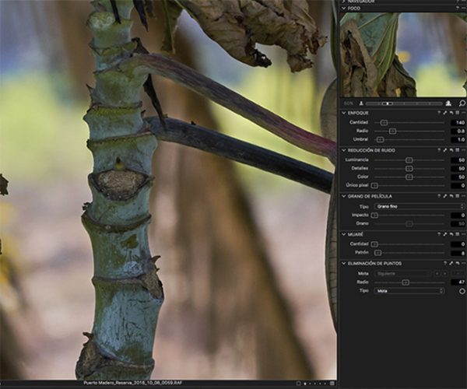467x389 pixels.
Task: Click the Muaré Patrón slider handle
Action: [x=377, y=253]
